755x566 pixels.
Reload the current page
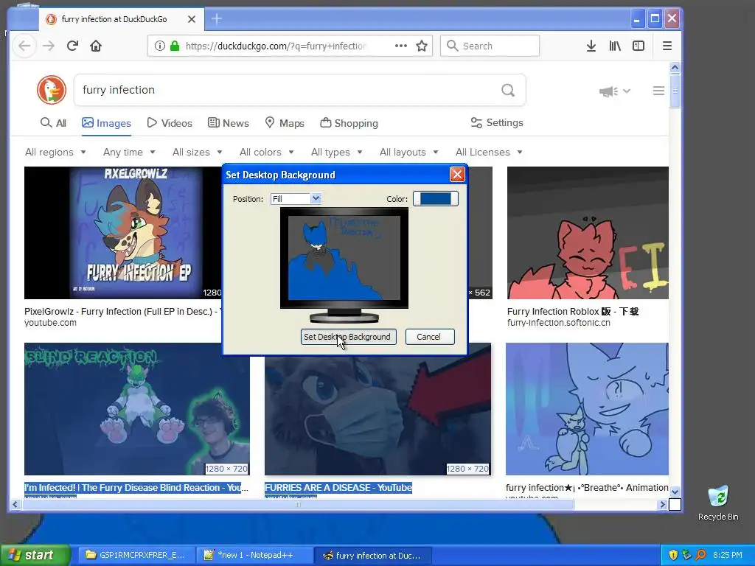pyautogui.click(x=72, y=46)
